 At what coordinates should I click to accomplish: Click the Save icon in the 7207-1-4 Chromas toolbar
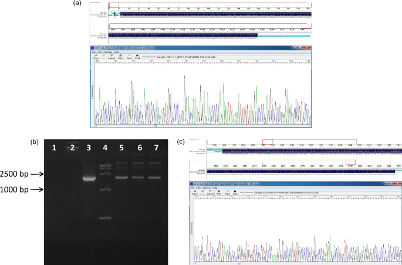[x=103, y=57]
